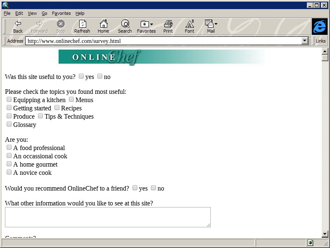Click the Stop loading icon
The width and height of the screenshot is (330, 248).
[61, 26]
